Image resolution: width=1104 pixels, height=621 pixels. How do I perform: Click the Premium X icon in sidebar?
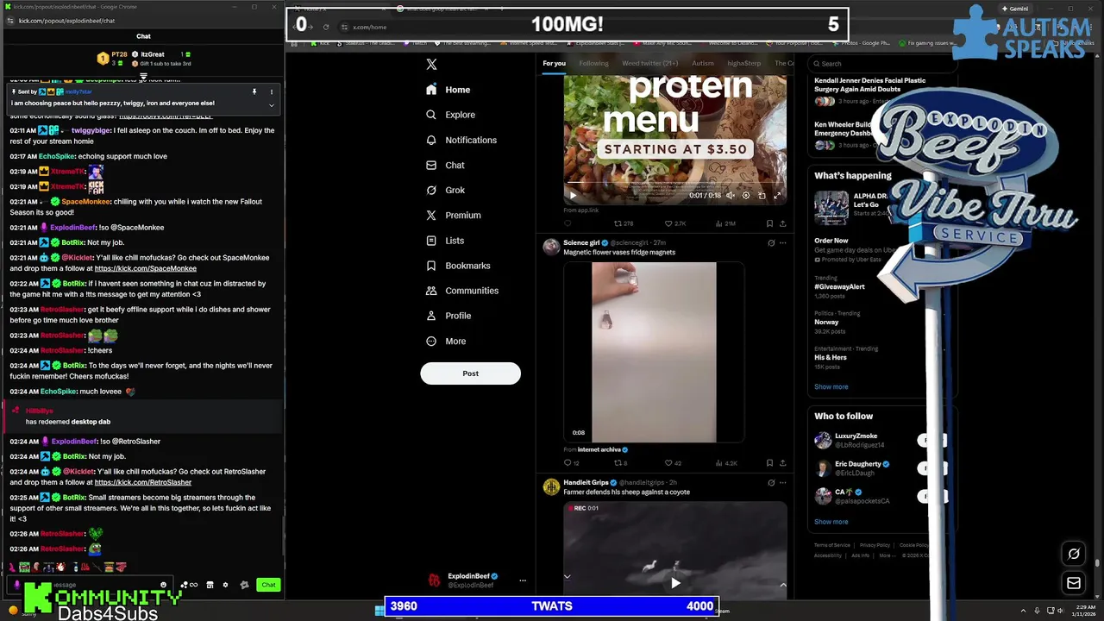point(431,215)
